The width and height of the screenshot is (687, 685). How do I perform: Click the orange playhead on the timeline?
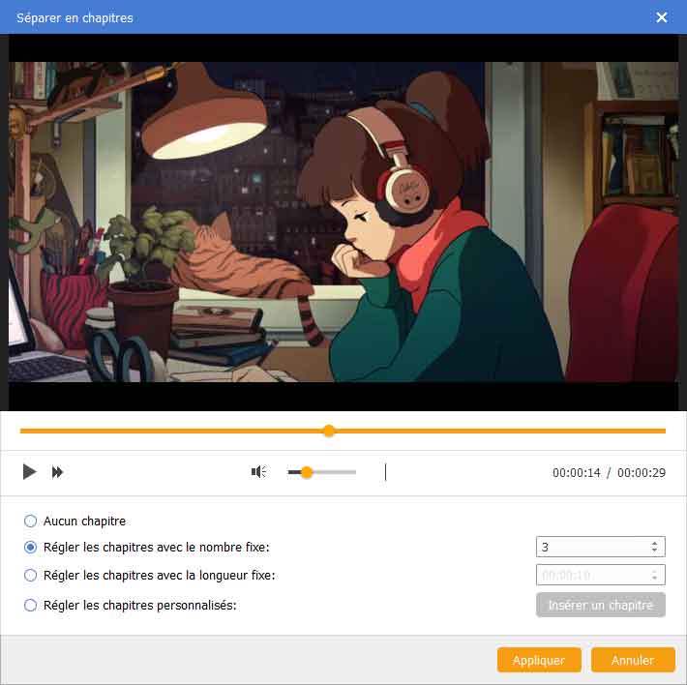[x=329, y=431]
